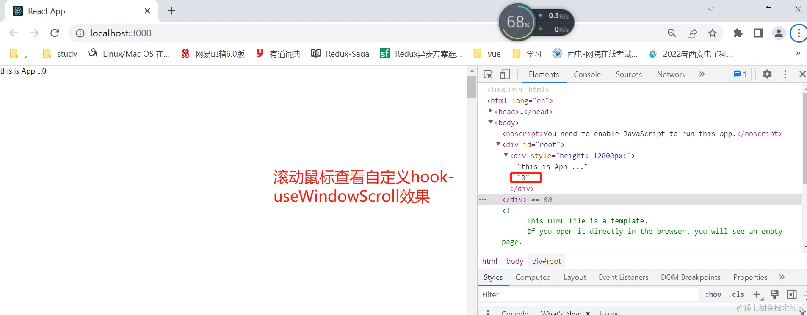Click the Styles Filter input field
This screenshot has width=807, height=315.
589,295
